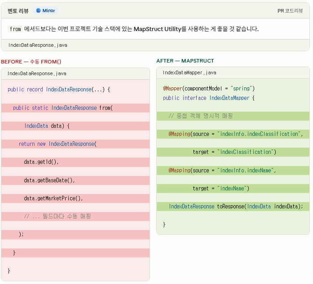313x284 pixels.
Task: Click IndexDataMapper.java header in the AFTER panel
Action: pyautogui.click(x=190, y=72)
